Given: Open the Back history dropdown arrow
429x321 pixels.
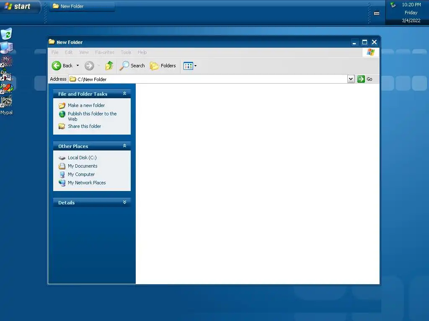Looking at the screenshot, I should (x=78, y=66).
